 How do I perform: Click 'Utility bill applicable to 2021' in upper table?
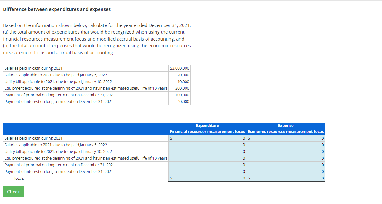(58, 82)
